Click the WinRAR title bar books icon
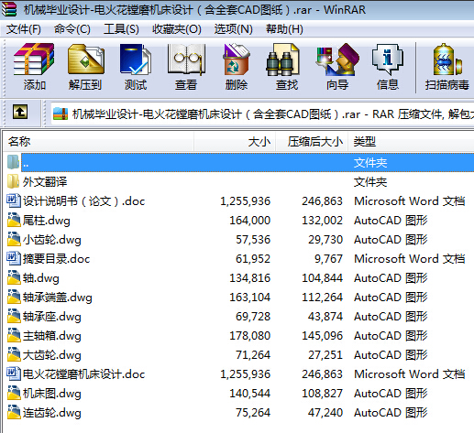Viewport: 474px width, 433px height. (9, 9)
